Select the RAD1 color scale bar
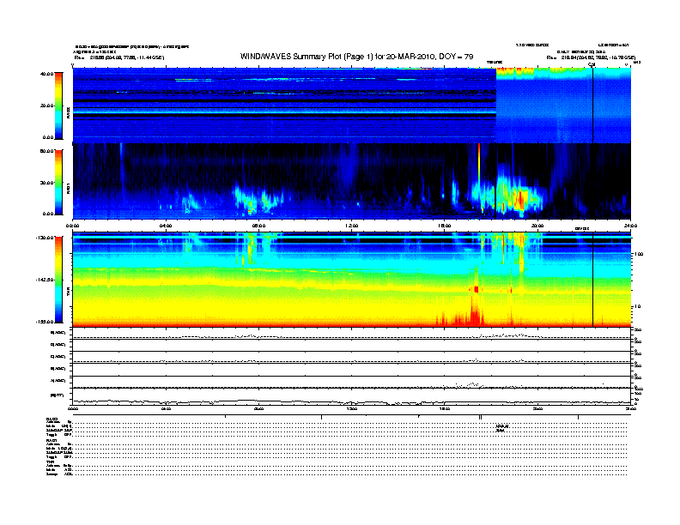This screenshot has width=680, height=525. tap(58, 183)
